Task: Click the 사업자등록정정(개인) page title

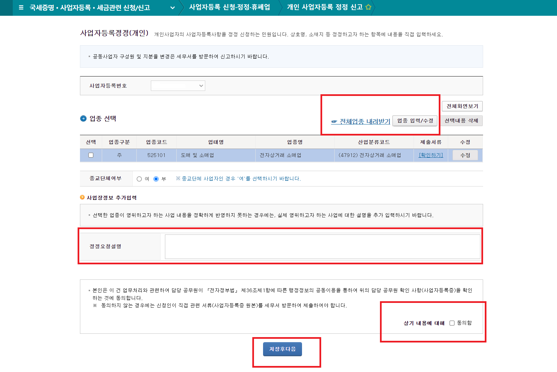Action: click(x=114, y=33)
